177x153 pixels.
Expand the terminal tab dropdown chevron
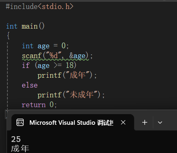click(x=160, y=122)
